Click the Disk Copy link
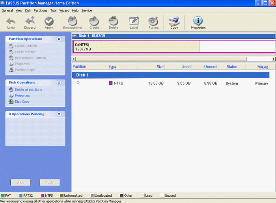The width and height of the screenshot is (276, 203). click(22, 101)
